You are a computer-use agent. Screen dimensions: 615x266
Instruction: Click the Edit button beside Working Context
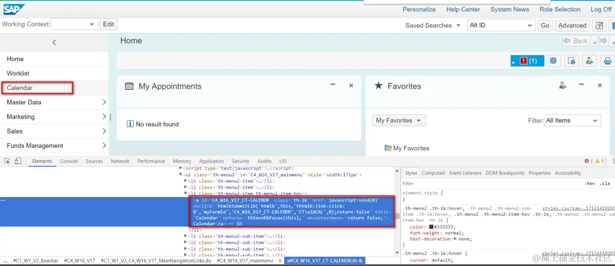(x=109, y=24)
